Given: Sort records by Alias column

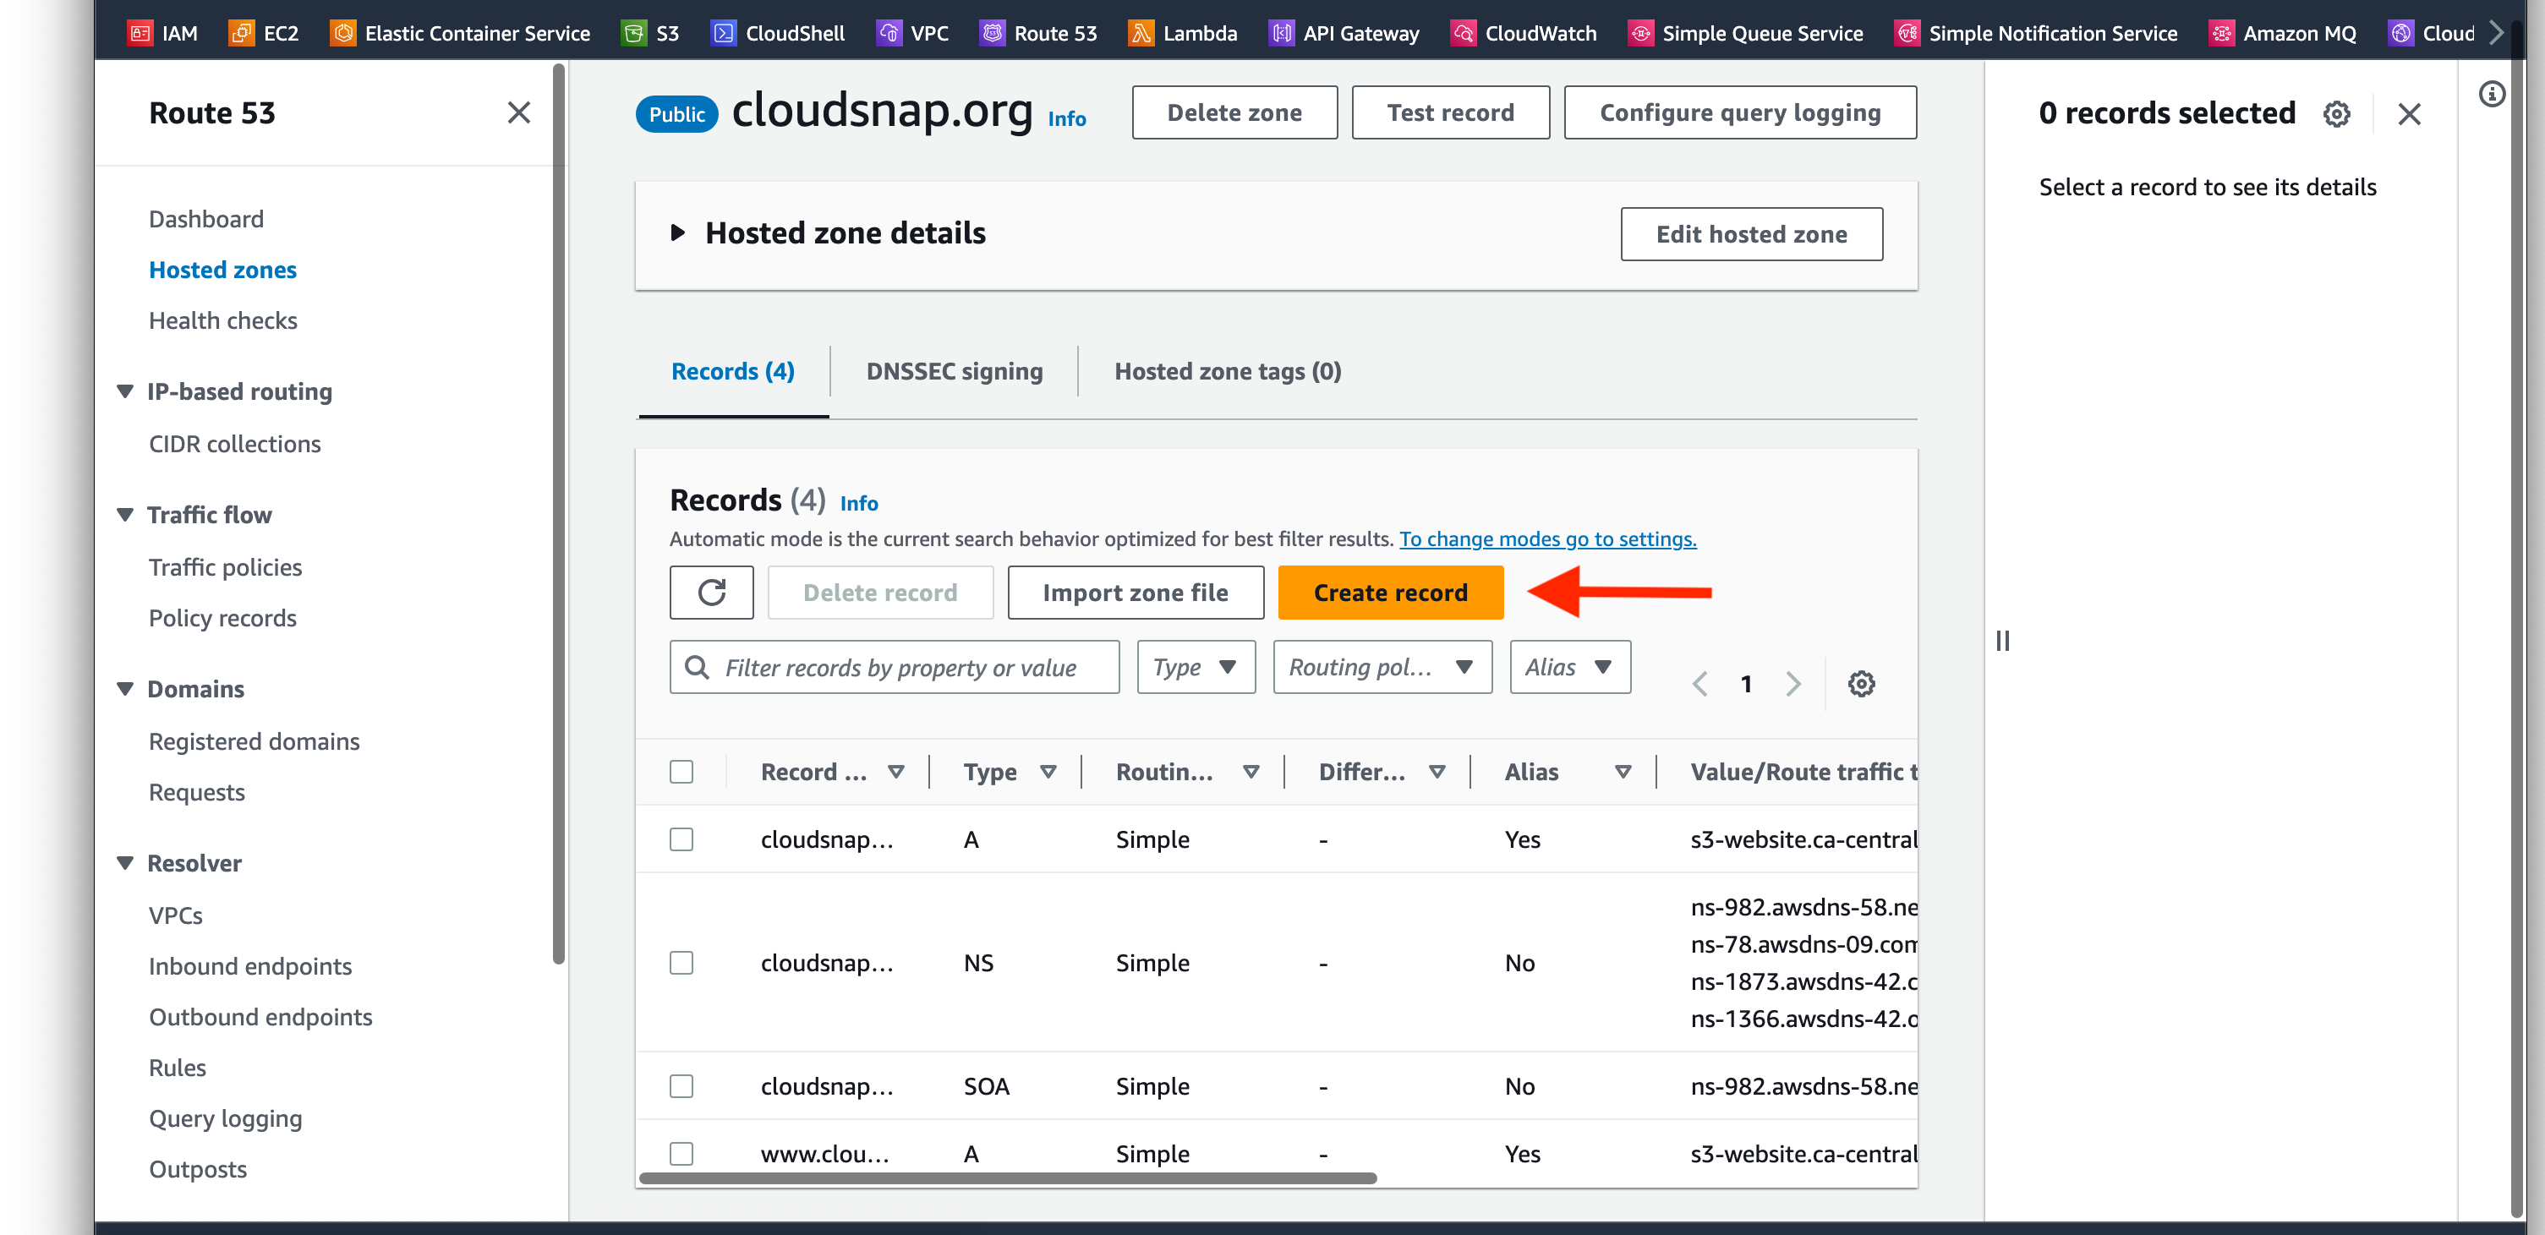Looking at the screenshot, I should (1623, 772).
